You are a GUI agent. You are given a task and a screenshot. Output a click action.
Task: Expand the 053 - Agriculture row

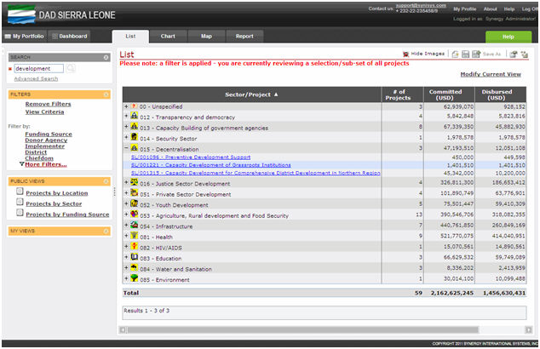126,215
